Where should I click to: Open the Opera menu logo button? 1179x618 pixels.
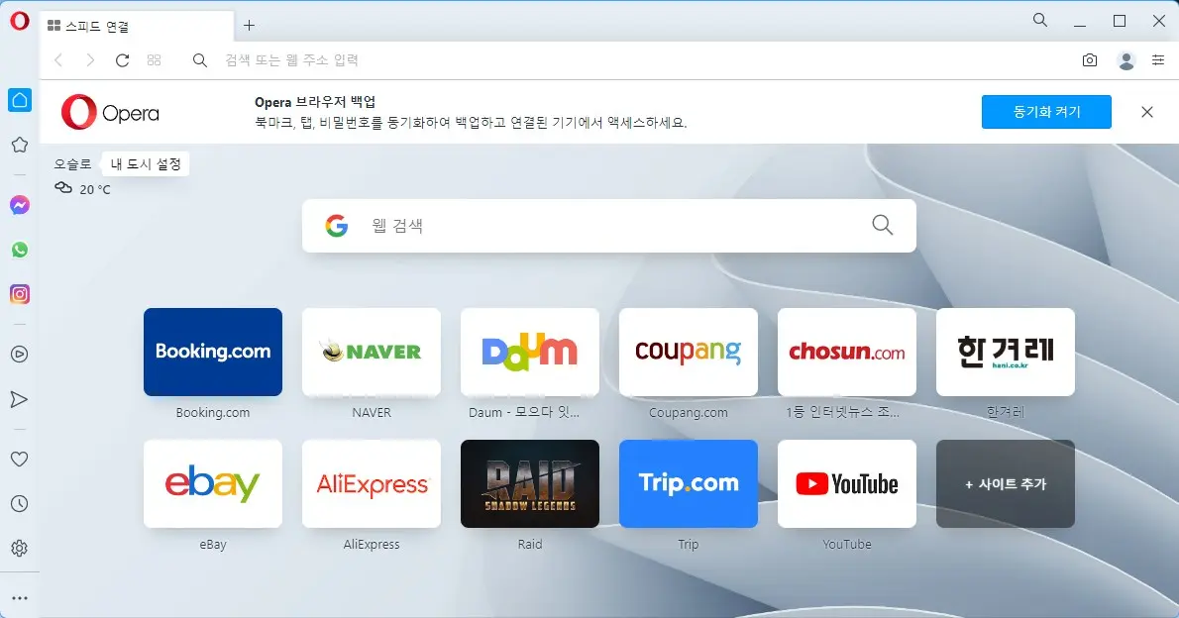click(20, 21)
